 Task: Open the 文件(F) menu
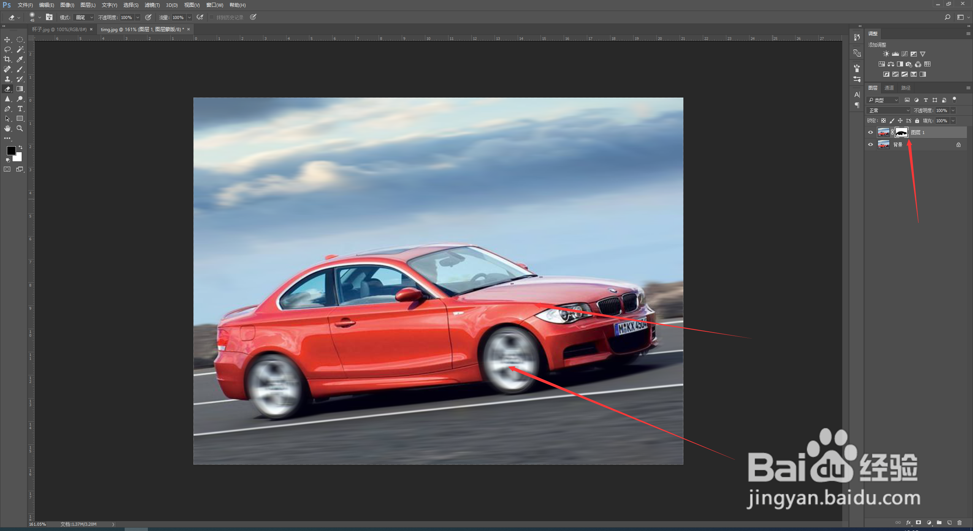point(25,5)
